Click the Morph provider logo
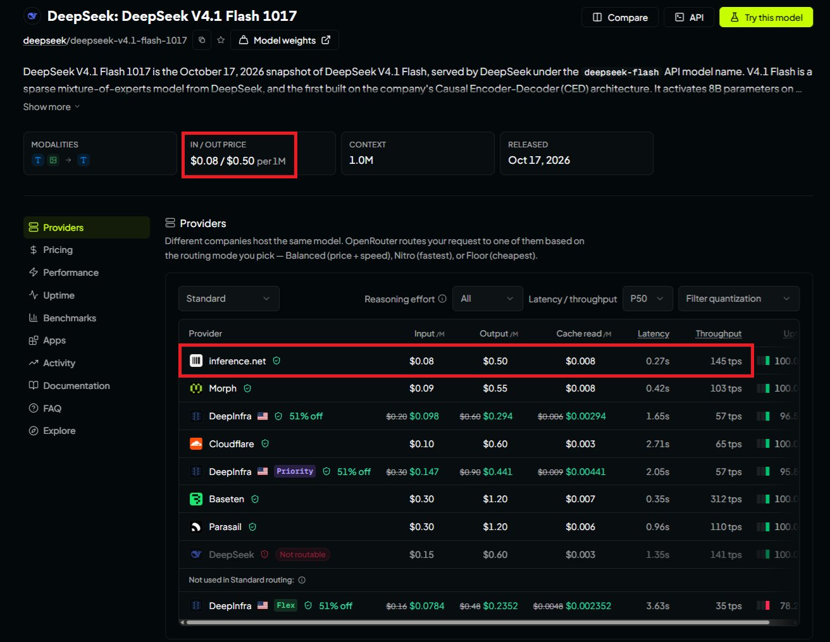This screenshot has height=642, width=830. (x=196, y=388)
